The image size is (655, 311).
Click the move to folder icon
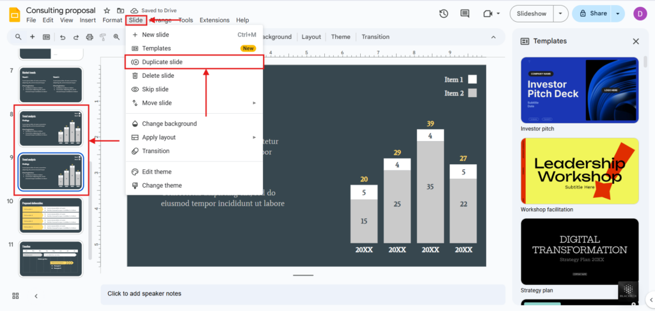point(120,11)
